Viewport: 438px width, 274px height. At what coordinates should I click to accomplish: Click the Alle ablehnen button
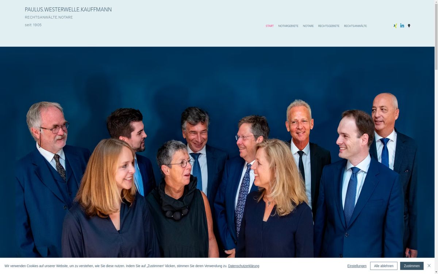pos(384,266)
